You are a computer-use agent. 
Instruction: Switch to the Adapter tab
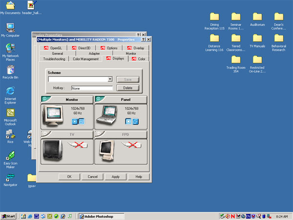[x=94, y=53]
